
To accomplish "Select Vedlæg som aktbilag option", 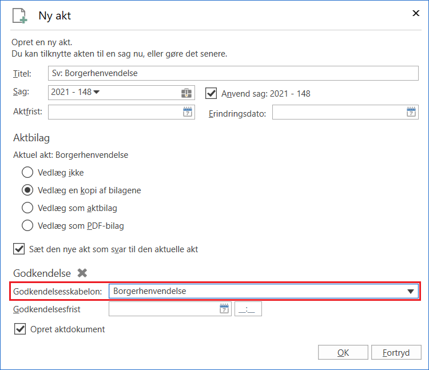I will [27, 208].
